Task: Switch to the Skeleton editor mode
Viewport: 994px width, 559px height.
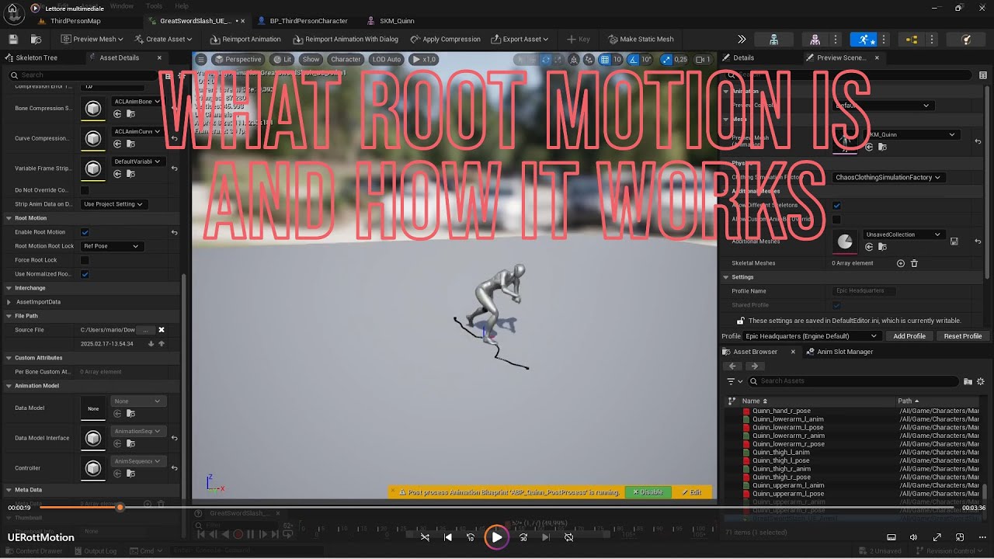Action: (x=773, y=39)
